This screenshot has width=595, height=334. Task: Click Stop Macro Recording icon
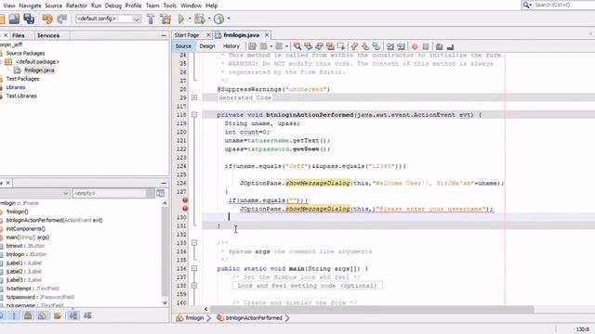426,46
